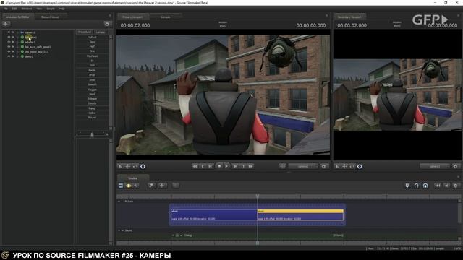
Task: Activate the rotate manipulator in Secondary Viewport
Action: [352, 166]
